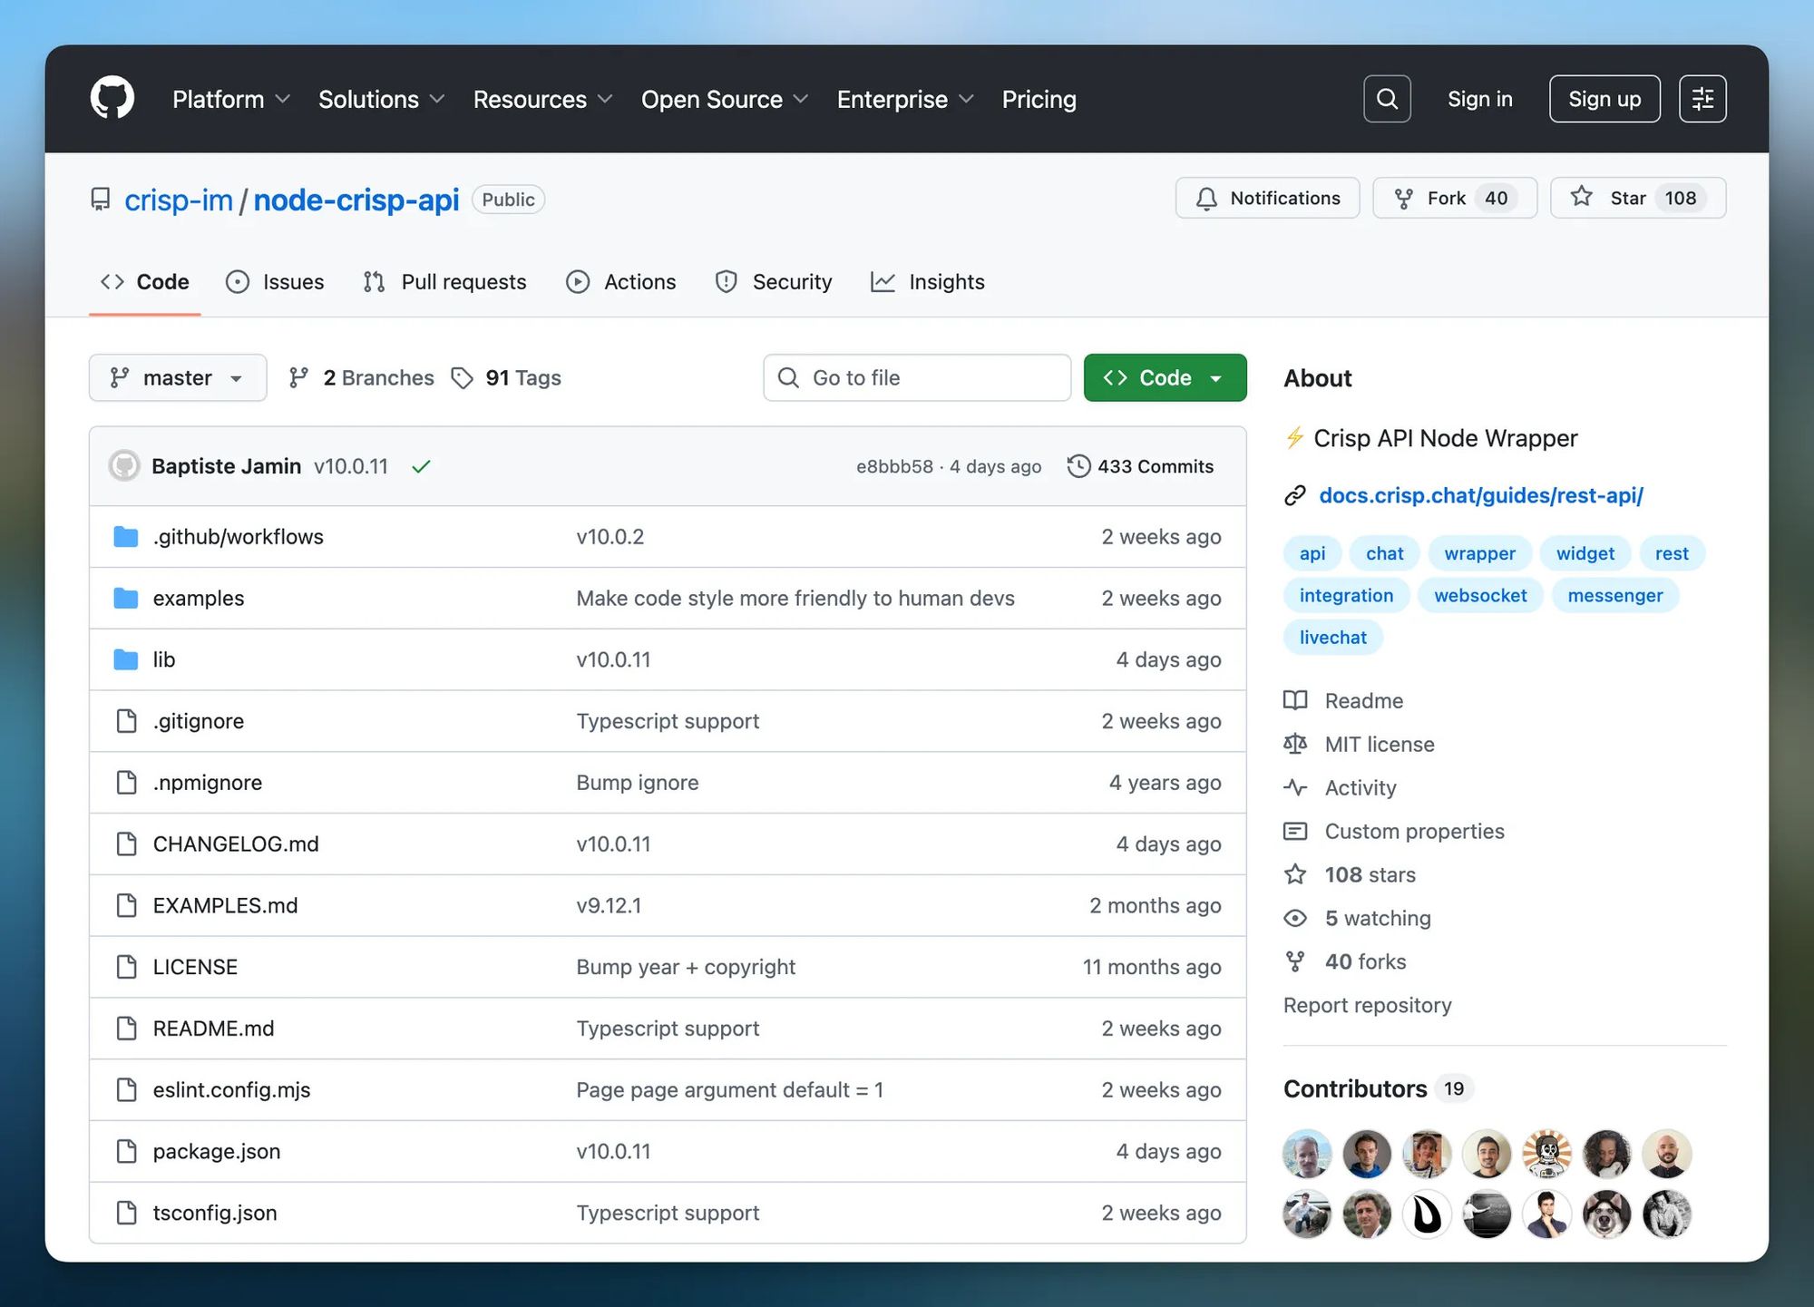Click the Sign in link

1479,99
